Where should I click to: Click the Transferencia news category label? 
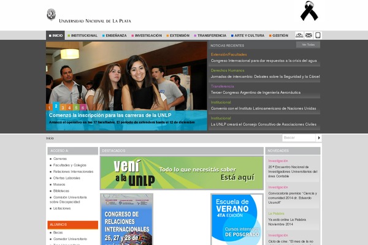[222, 86]
